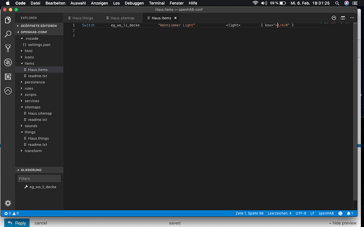Expand the persistence folder
The image size is (364, 227).
point(34,82)
